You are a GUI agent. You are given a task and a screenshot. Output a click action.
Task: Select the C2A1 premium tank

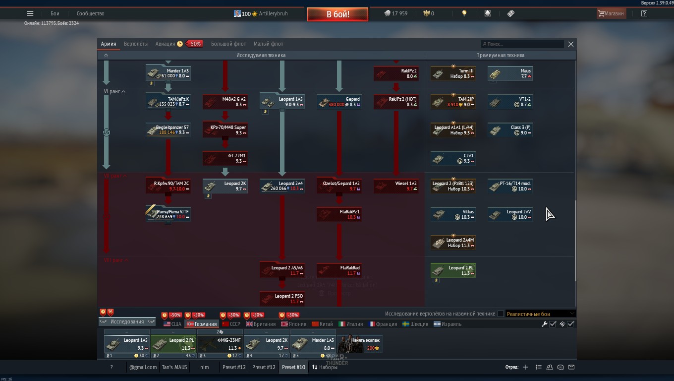click(x=453, y=158)
